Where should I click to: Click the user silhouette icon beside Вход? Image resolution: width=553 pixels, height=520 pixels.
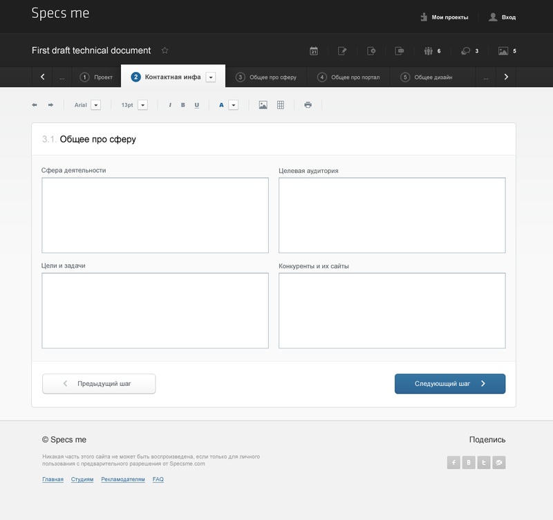[x=493, y=17]
